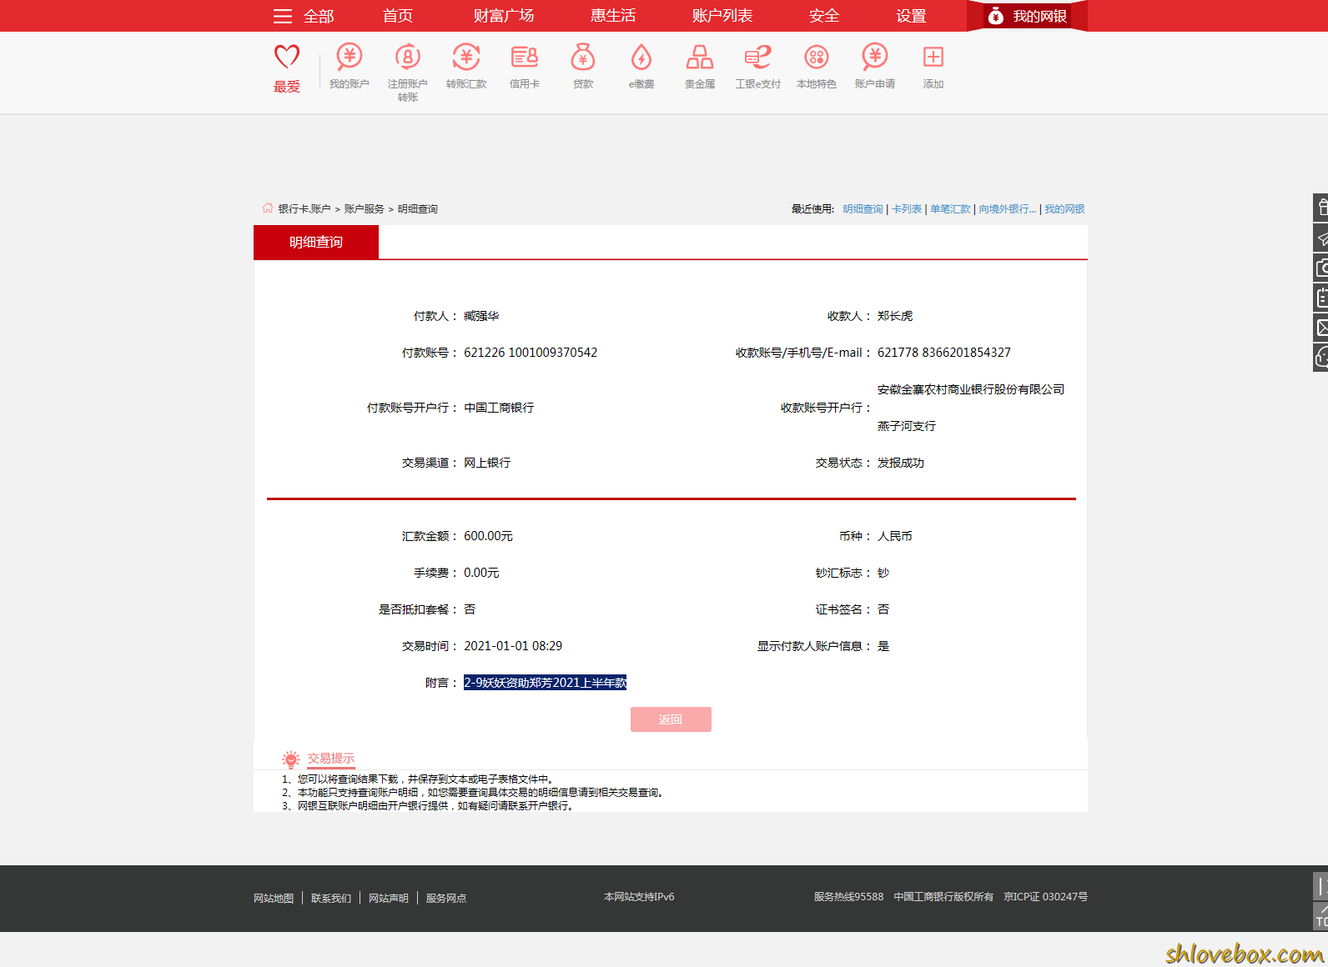The height and width of the screenshot is (967, 1328).
Task: Open the 账户列表 menu
Action: [x=722, y=16]
